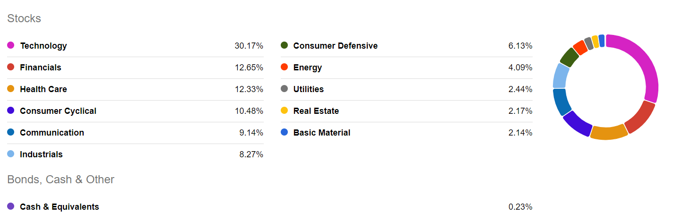Click the Stocks section heading

click(24, 18)
